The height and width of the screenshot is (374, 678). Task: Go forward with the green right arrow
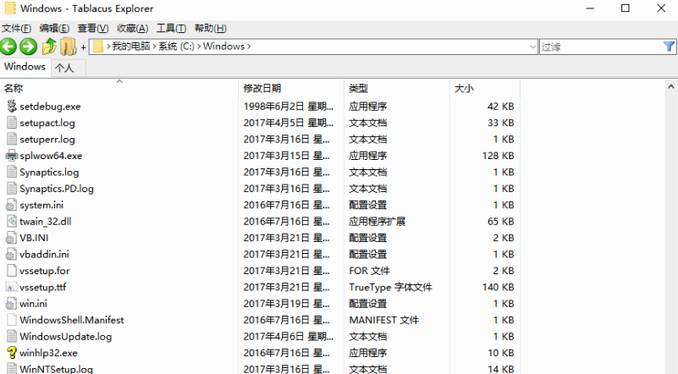click(29, 47)
